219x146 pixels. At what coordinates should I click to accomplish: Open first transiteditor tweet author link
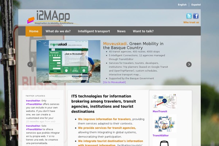pos(33,101)
